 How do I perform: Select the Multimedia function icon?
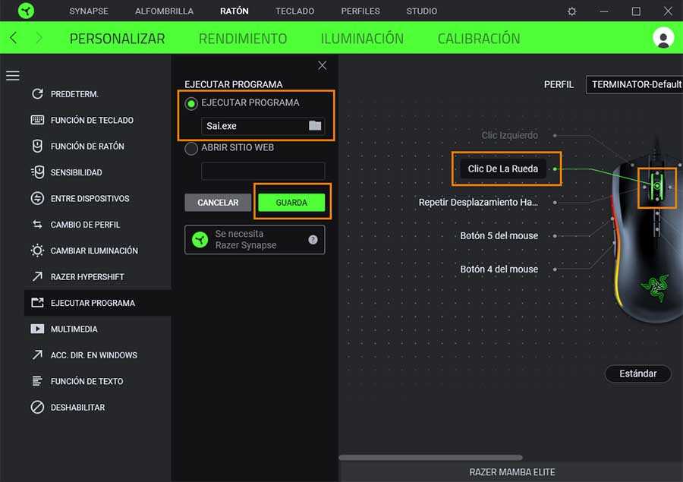click(x=37, y=329)
